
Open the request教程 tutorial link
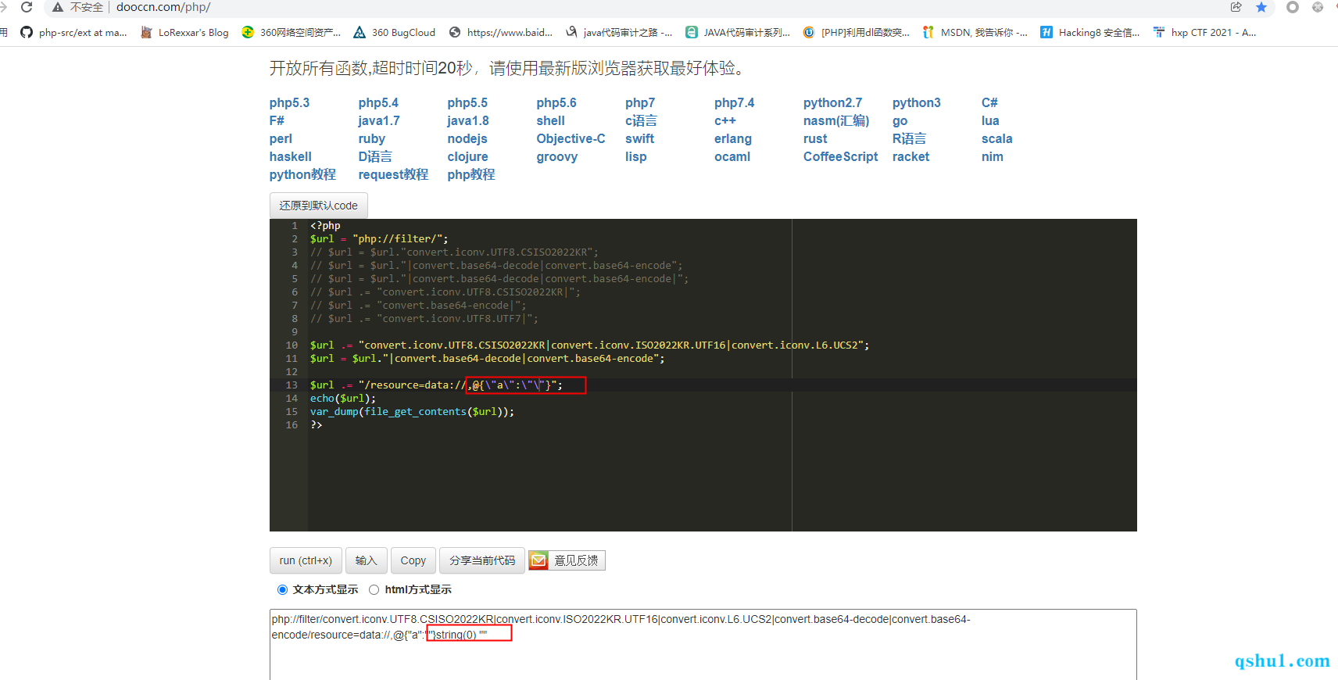pos(393,174)
